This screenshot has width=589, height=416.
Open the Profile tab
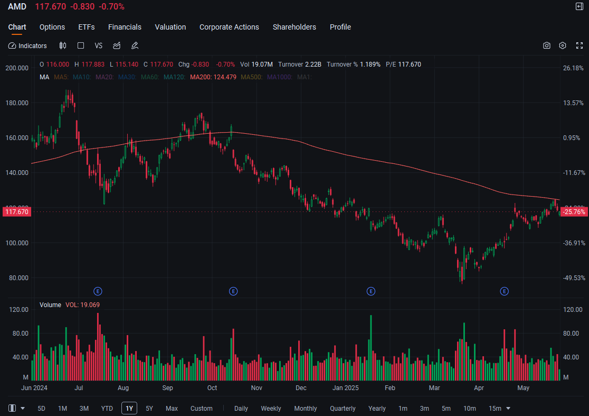(340, 27)
